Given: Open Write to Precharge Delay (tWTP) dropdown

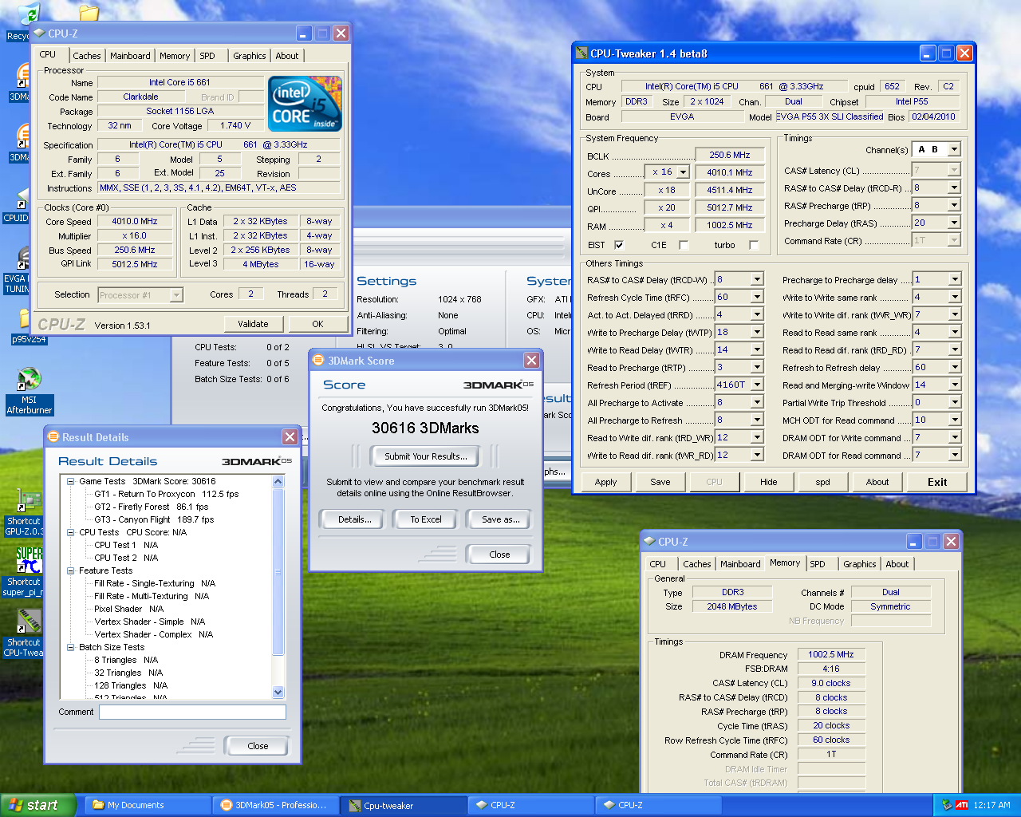Looking at the screenshot, I should point(757,332).
